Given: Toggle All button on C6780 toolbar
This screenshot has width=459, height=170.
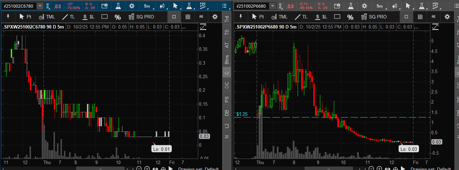Looking at the screenshot, I should tap(201, 16).
